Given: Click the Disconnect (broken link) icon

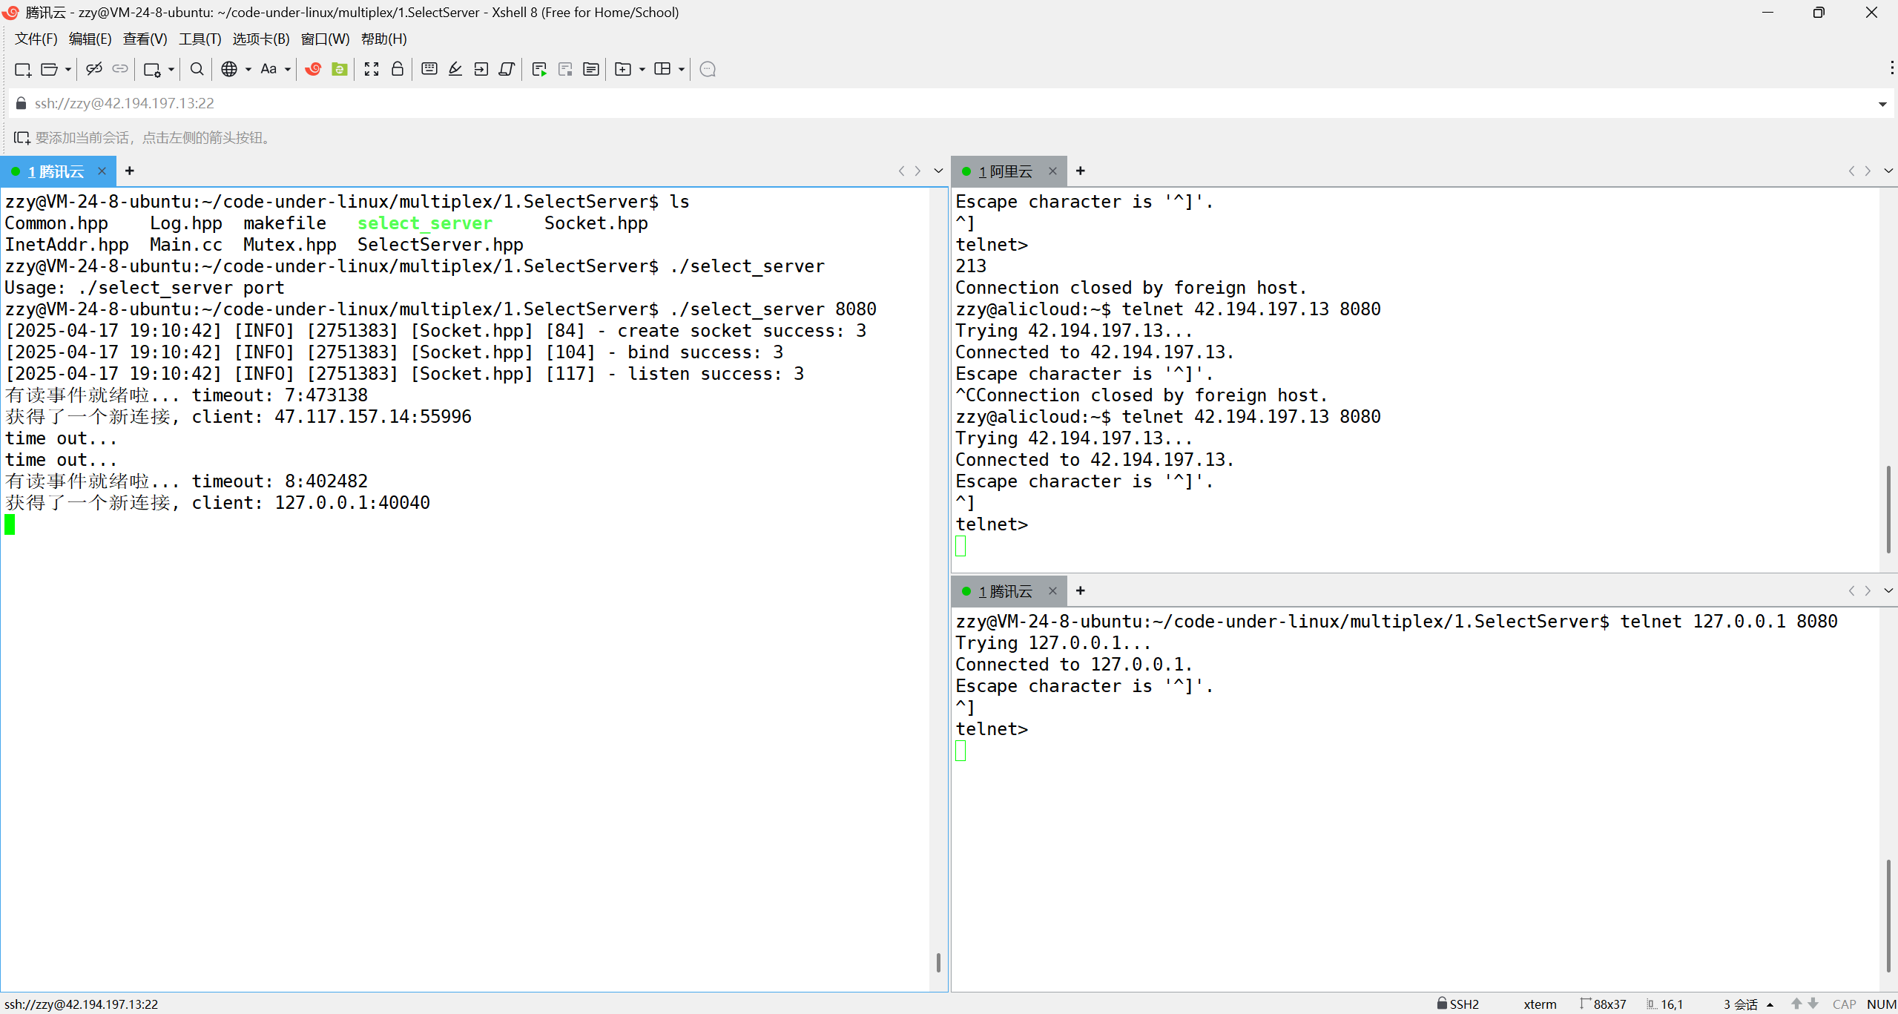Looking at the screenshot, I should tap(93, 69).
